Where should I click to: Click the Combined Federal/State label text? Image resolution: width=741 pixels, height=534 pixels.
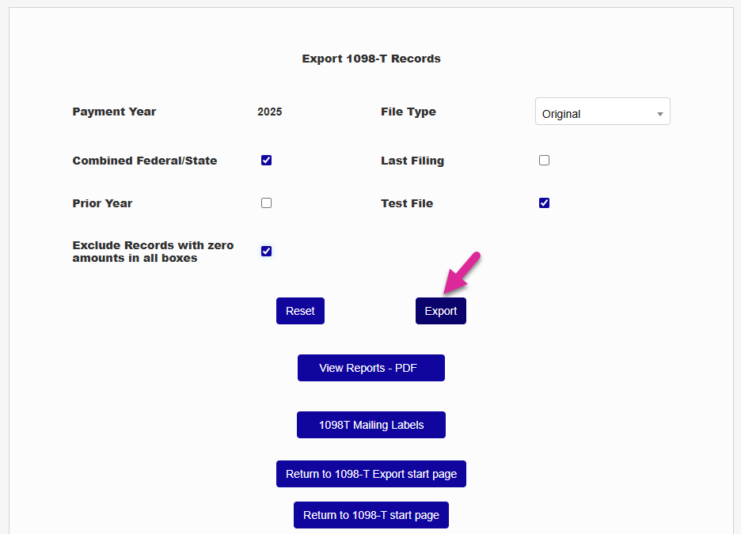pyautogui.click(x=145, y=161)
